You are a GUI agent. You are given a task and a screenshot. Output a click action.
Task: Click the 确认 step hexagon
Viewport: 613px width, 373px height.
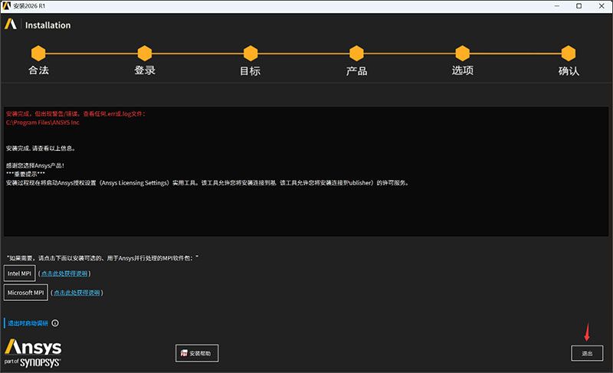pyautogui.click(x=569, y=53)
